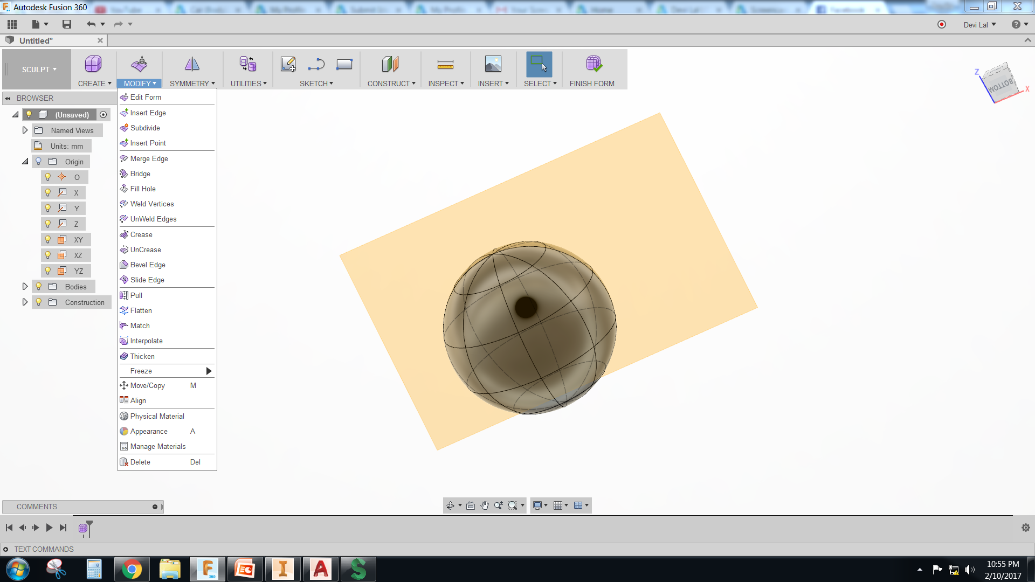Open TEXT COMMANDS at the bottom left
Screen dimensions: 1035x582
(x=43, y=549)
